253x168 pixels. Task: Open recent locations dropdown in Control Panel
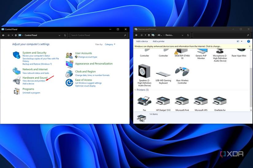click(x=12, y=35)
